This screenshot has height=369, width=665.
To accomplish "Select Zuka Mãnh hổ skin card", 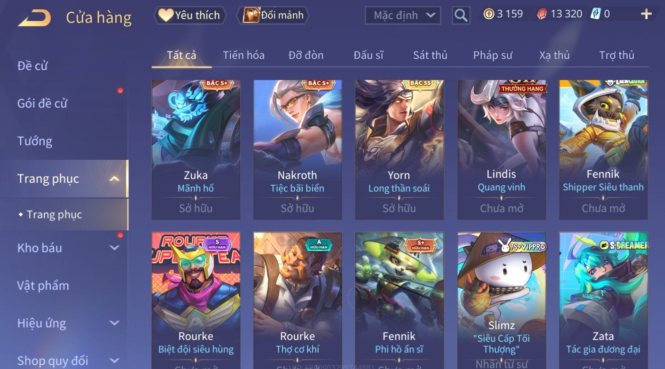I will (196, 150).
